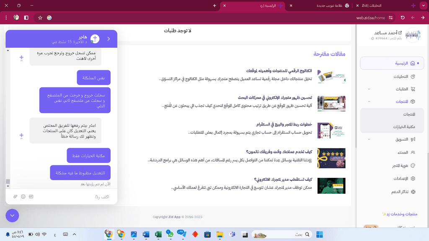Open article تحسين ظهور متجرك الإلكتروني
The image size is (429, 241).
click(275, 97)
